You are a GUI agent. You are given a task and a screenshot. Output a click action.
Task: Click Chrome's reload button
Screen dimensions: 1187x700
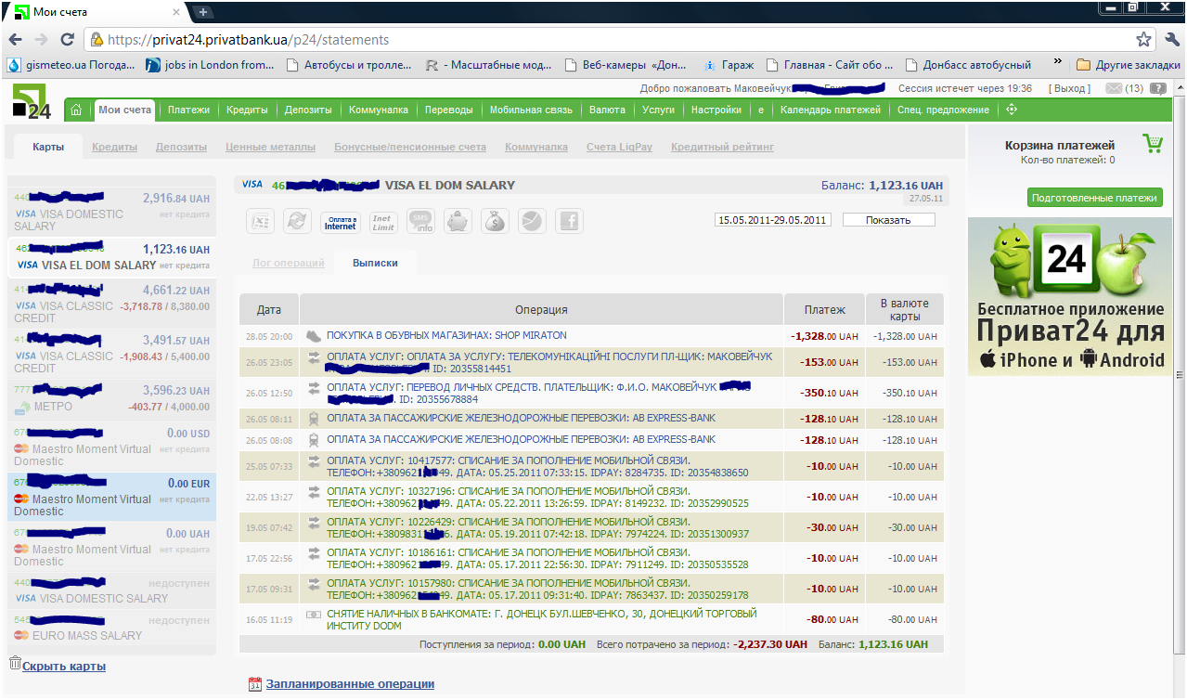click(x=67, y=40)
